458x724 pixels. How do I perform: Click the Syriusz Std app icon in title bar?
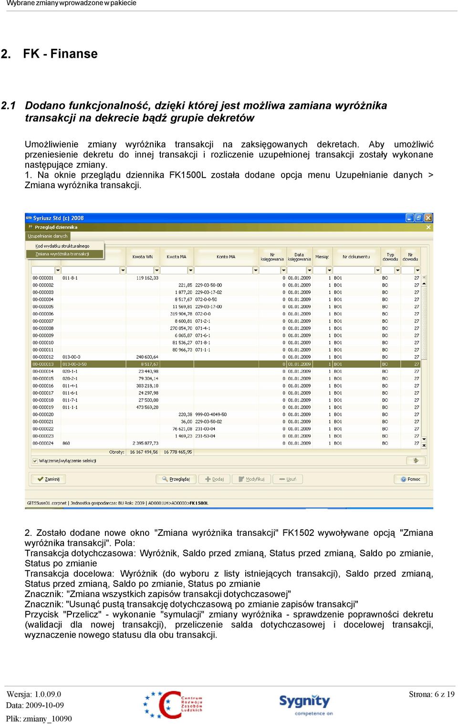point(29,218)
